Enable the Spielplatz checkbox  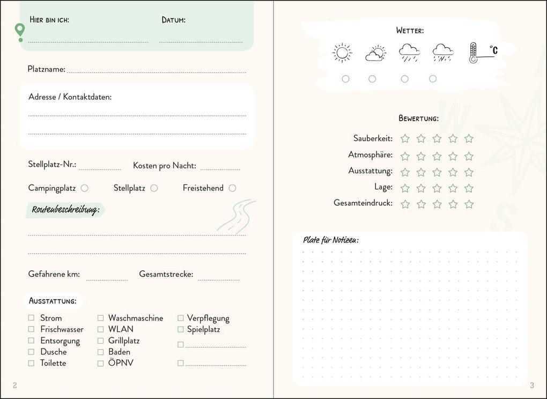[181, 329]
